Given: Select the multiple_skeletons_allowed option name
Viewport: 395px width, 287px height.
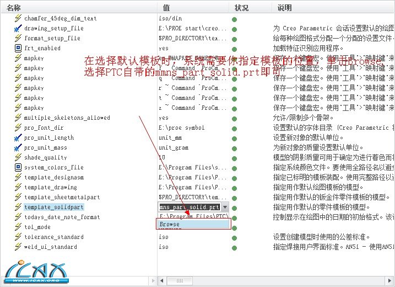Looking at the screenshot, I should click(67, 118).
